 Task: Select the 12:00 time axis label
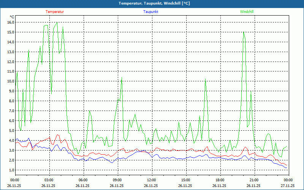[x=151, y=180]
